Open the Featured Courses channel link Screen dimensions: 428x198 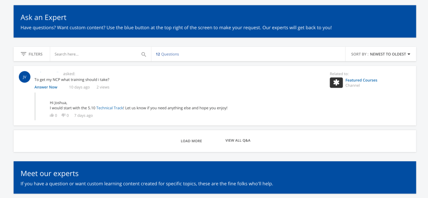click(x=361, y=80)
